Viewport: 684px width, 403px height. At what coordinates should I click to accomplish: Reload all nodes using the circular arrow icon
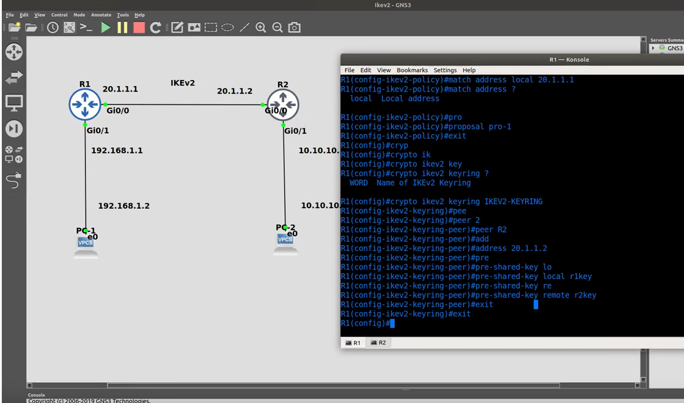click(156, 27)
